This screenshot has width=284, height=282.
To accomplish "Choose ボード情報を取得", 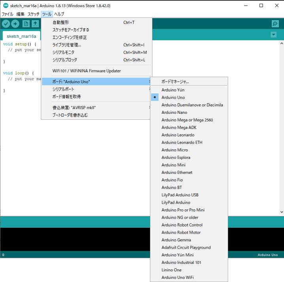I will 97,97.
